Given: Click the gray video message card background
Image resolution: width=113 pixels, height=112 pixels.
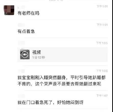Looking at the screenshot, I should tap(63, 55).
